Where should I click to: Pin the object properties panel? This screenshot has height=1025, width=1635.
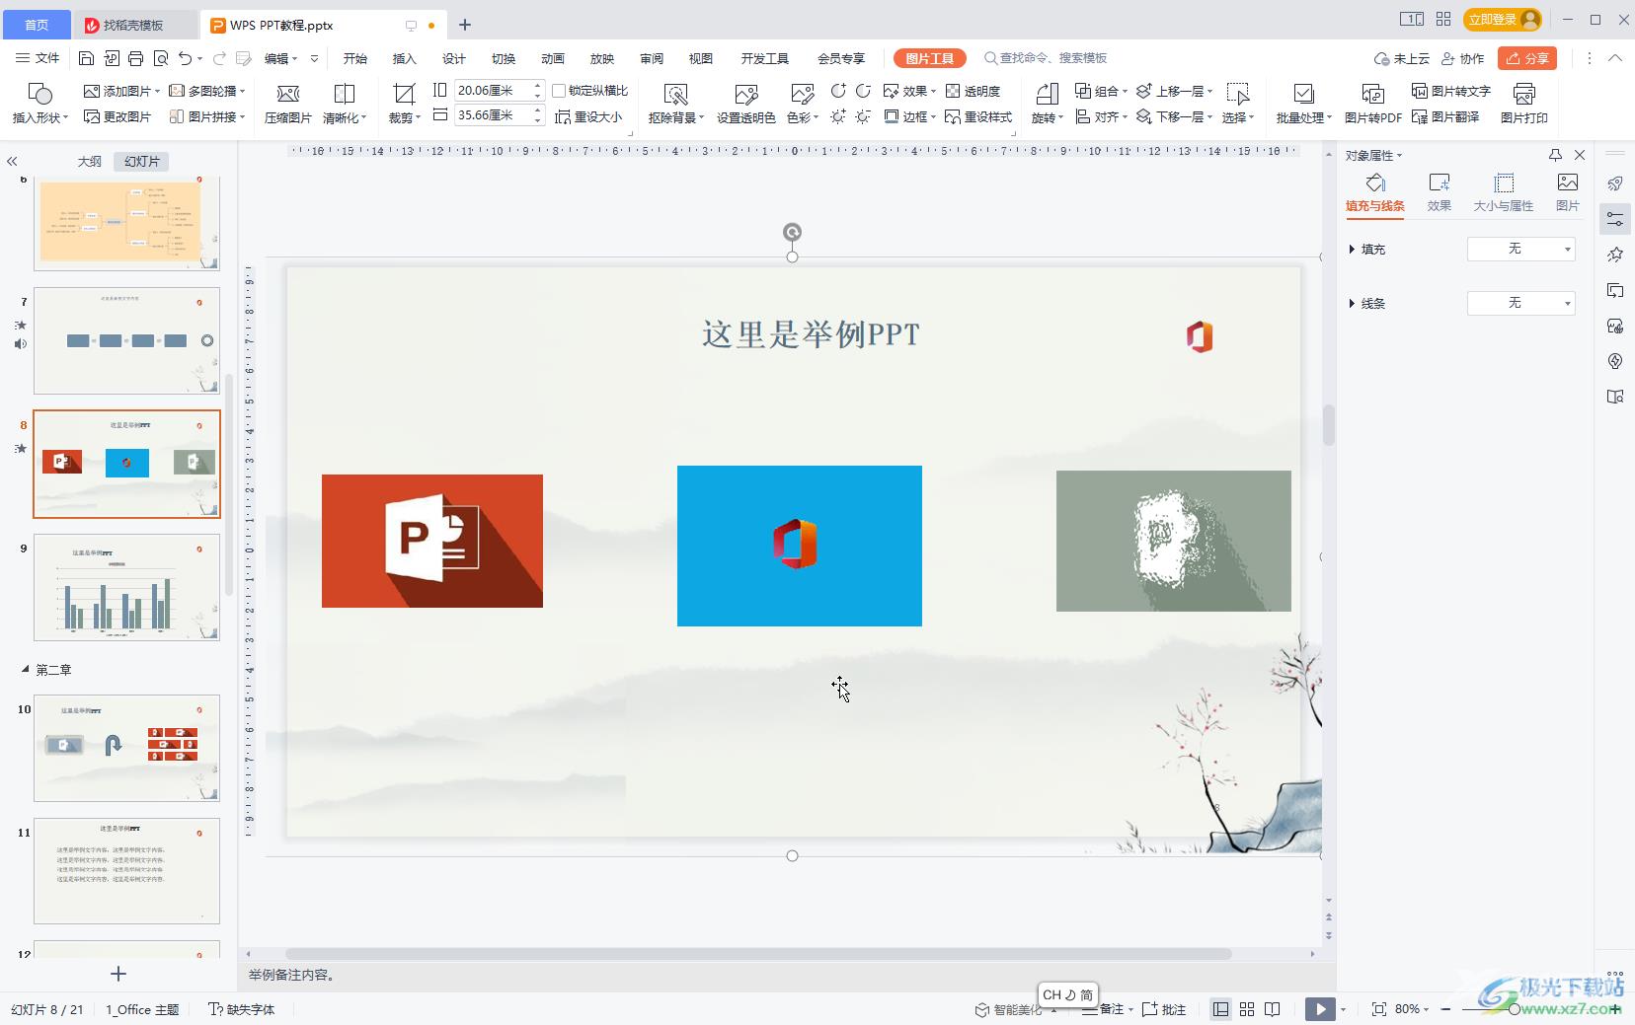[1555, 155]
